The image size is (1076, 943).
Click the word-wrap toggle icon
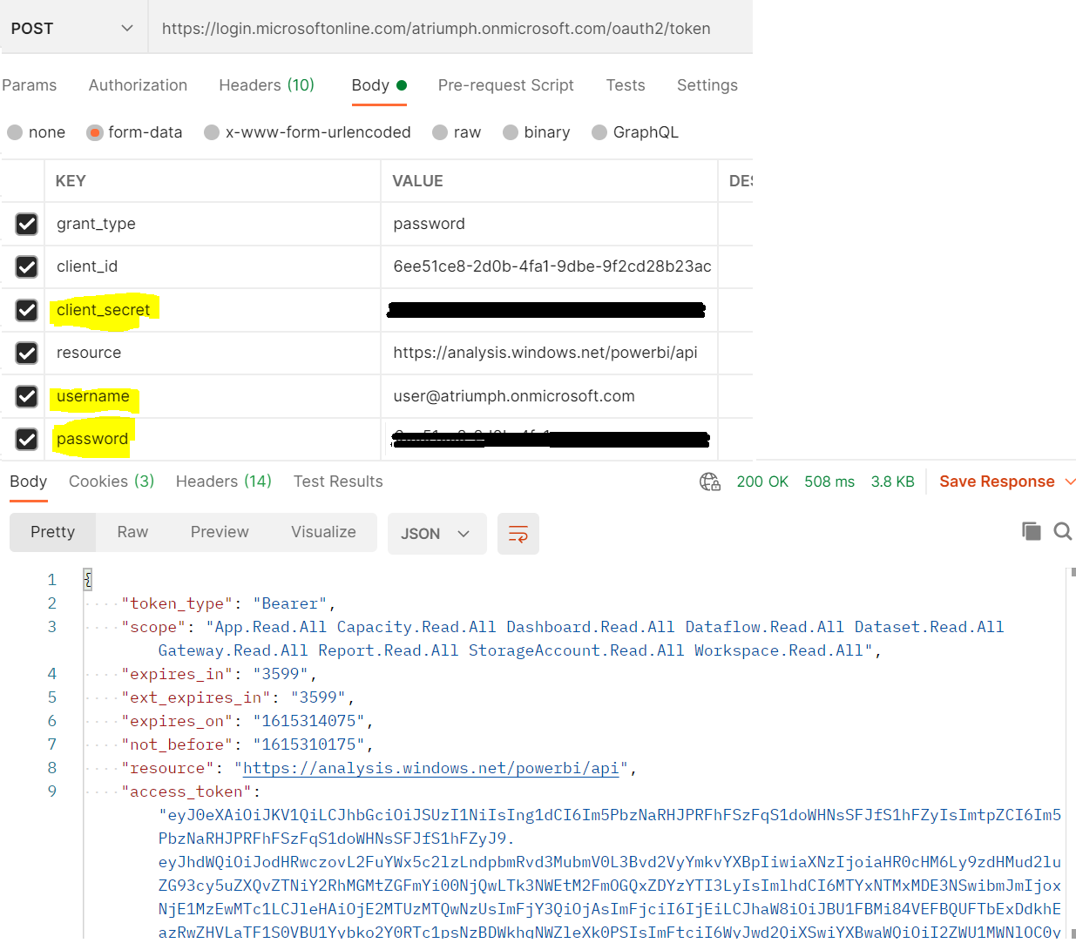point(518,534)
